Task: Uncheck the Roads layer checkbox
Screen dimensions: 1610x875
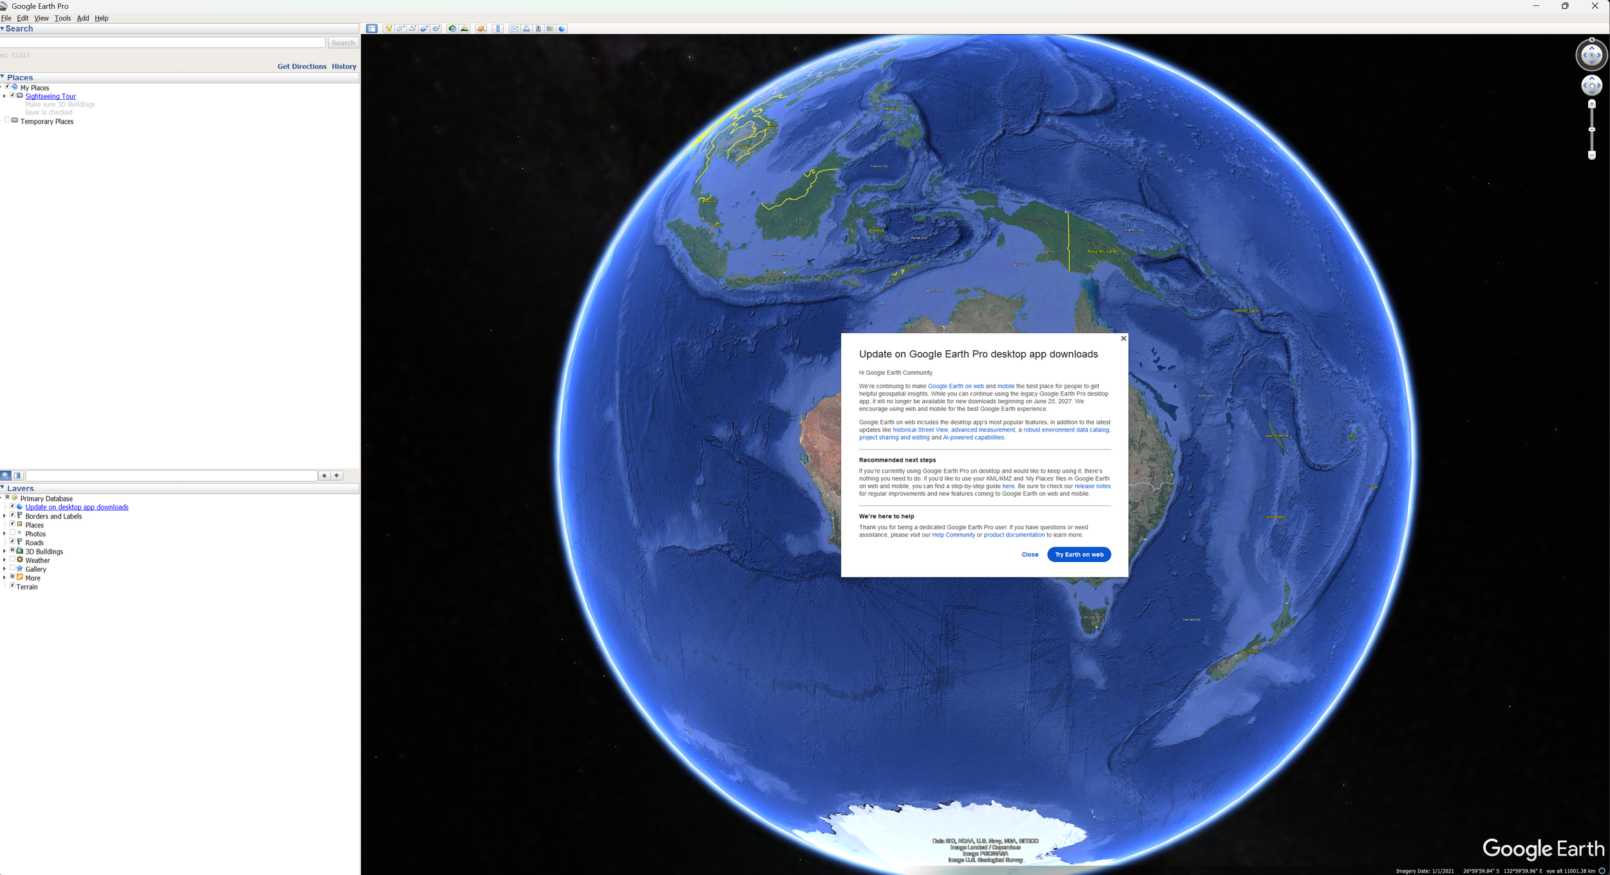Action: click(x=12, y=542)
